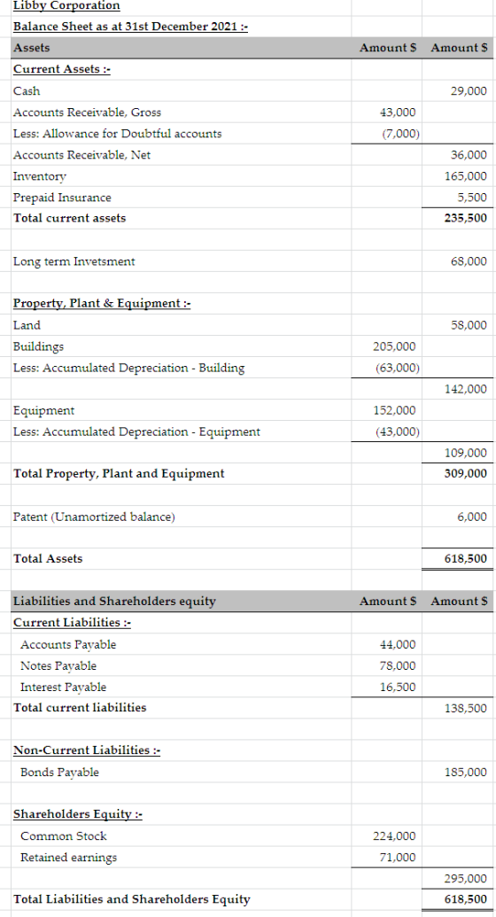The height and width of the screenshot is (917, 496).
Task: Click the 185,000 bonds payable value
Action: [466, 773]
